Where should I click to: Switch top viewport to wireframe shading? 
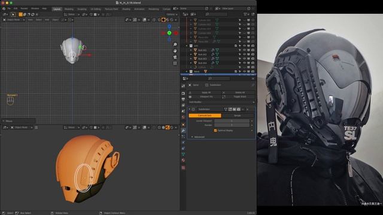[x=159, y=20]
